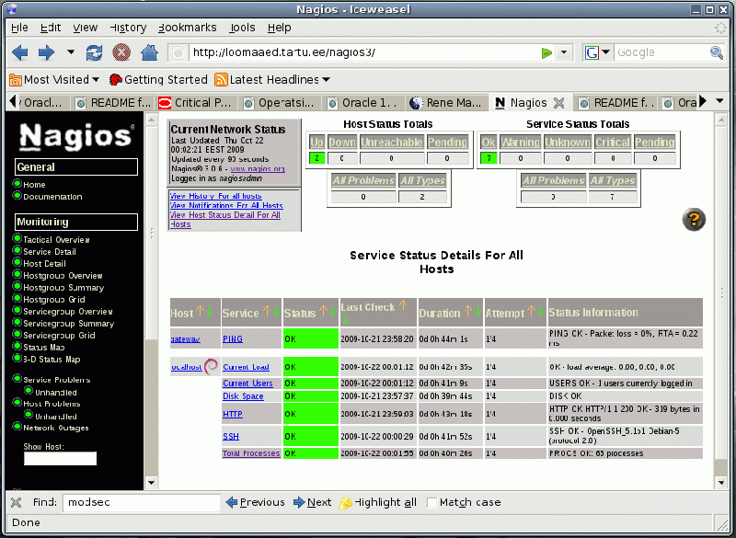Reload the current page
736x538 pixels.
pyautogui.click(x=95, y=52)
